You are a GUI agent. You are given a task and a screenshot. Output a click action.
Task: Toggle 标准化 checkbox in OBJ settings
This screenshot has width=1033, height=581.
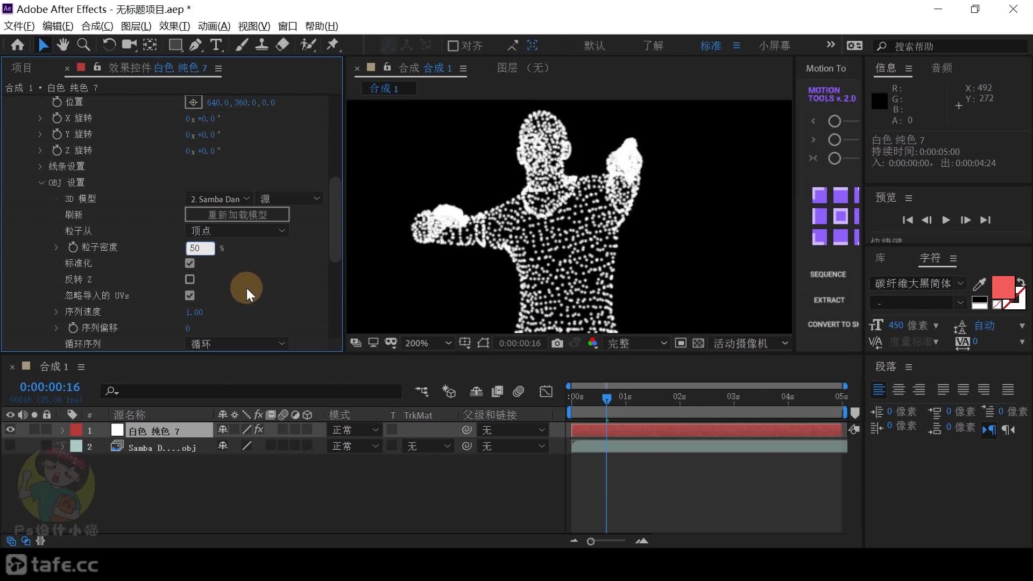point(189,263)
